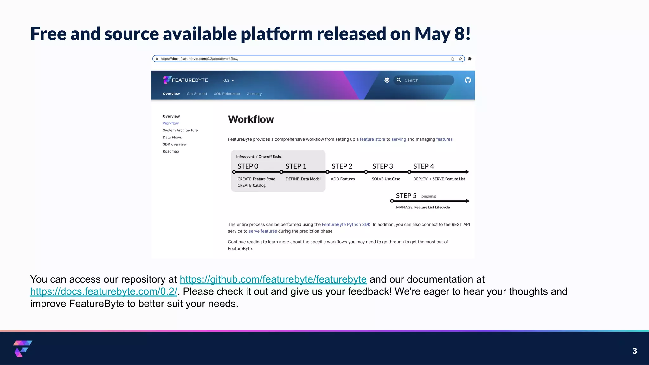Click the STEP 2 label in diagram

click(342, 166)
